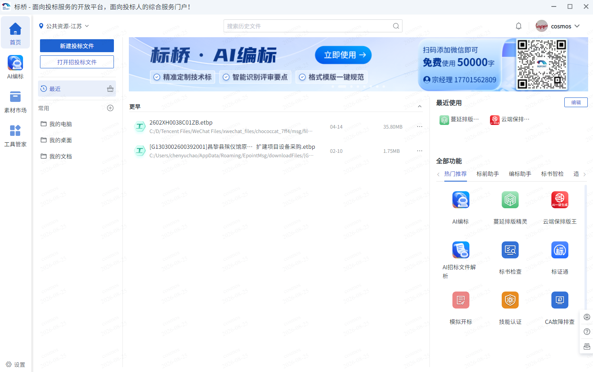Screen dimensions: 593x372
Task: Switch to 标前助手 tab
Action: (x=488, y=174)
